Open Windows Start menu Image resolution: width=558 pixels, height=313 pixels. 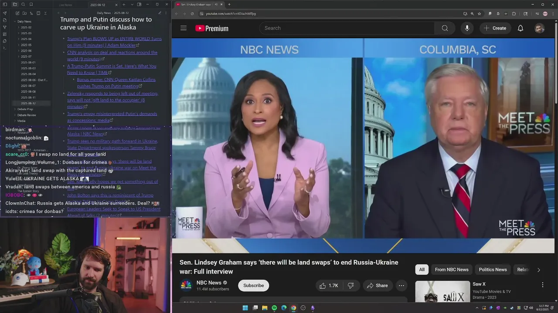click(x=245, y=308)
